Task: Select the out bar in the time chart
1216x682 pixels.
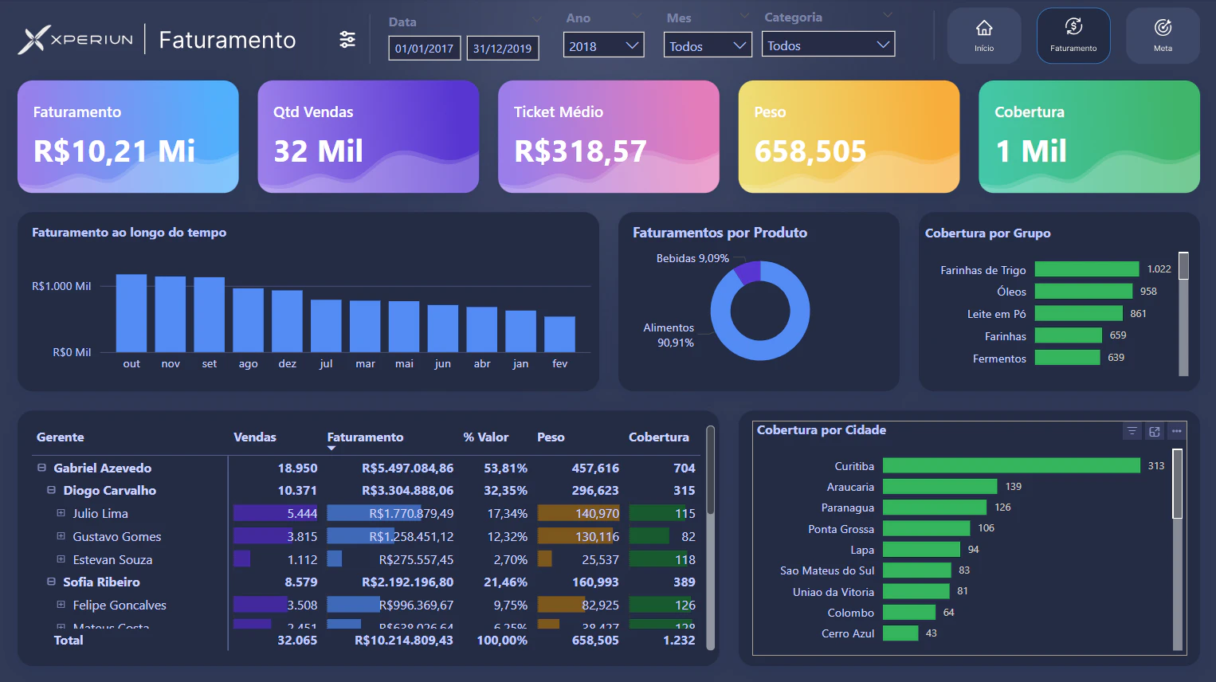Action: click(x=131, y=313)
